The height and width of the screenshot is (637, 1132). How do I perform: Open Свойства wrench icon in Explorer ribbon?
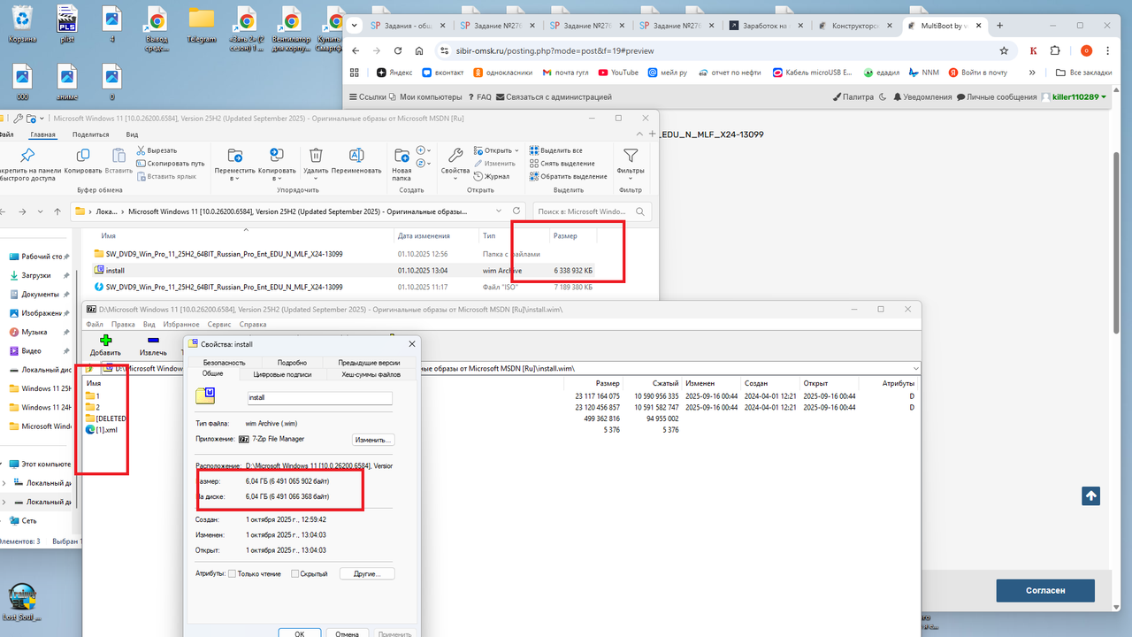pos(455,156)
